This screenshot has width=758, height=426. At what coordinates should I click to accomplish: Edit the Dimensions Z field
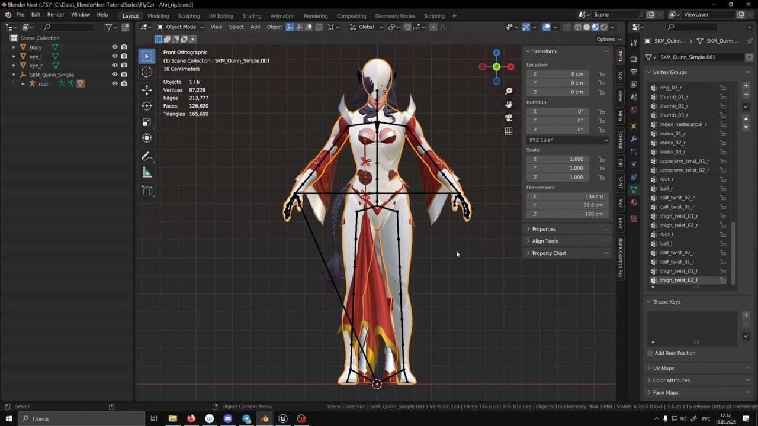(x=567, y=214)
